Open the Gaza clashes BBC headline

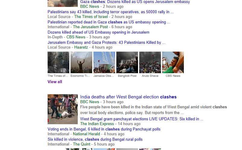click(135, 2)
